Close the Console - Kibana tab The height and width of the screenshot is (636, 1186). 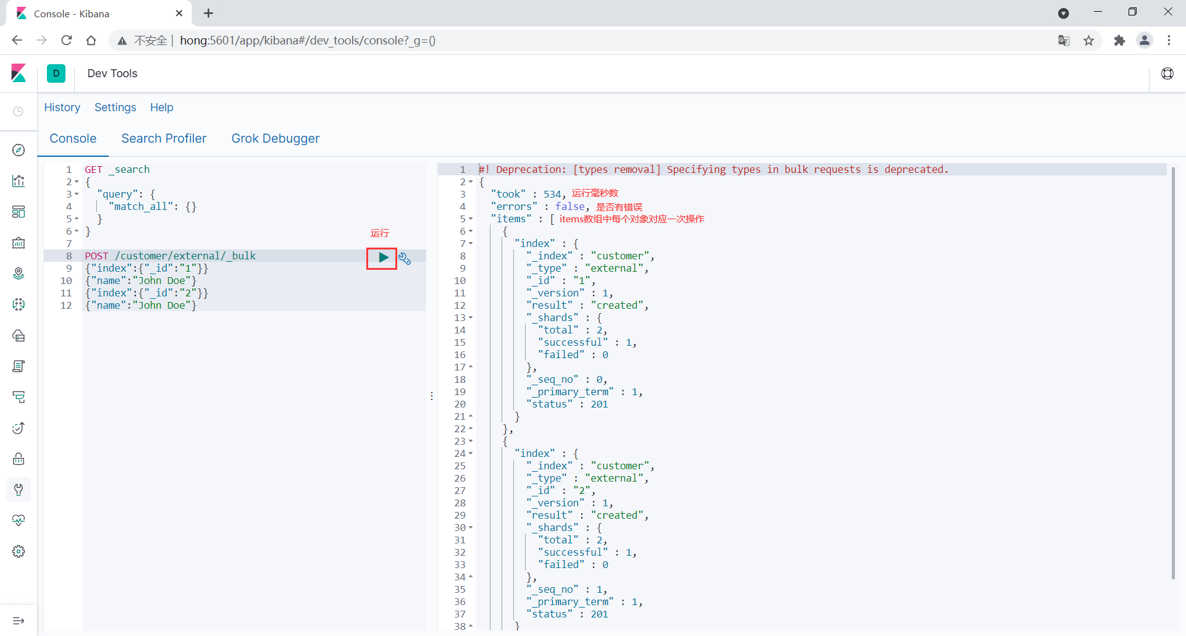point(179,13)
